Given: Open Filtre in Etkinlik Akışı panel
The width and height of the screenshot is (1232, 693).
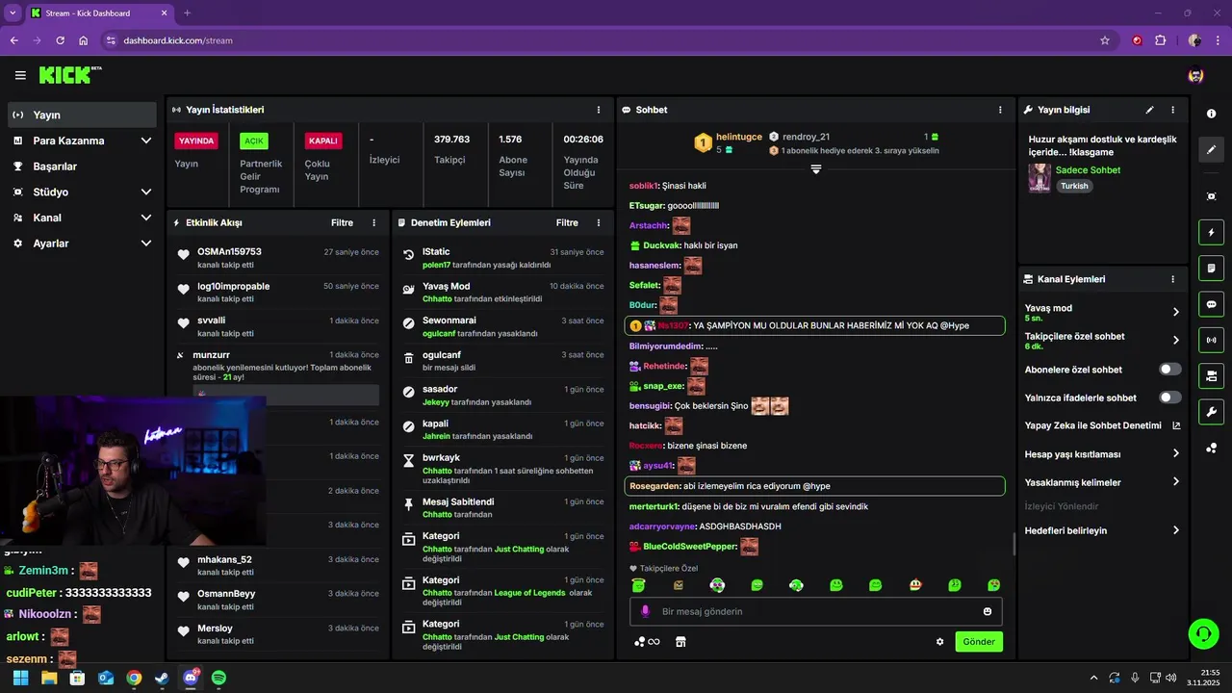Looking at the screenshot, I should (342, 222).
